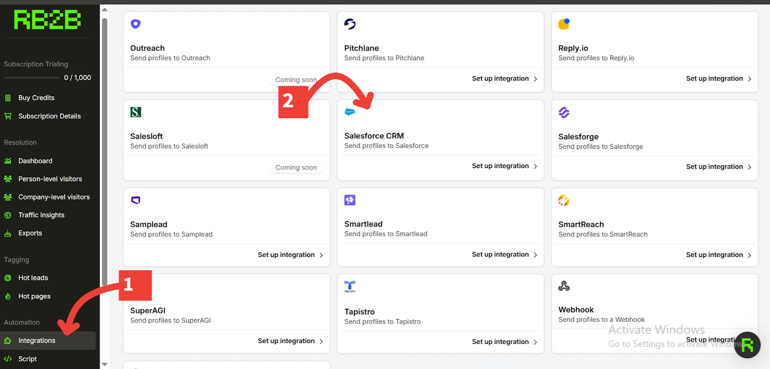Click Coming soon badge on Outreach
770x369 pixels.
click(296, 79)
